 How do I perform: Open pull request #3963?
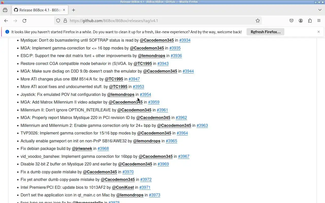pos(202,125)
